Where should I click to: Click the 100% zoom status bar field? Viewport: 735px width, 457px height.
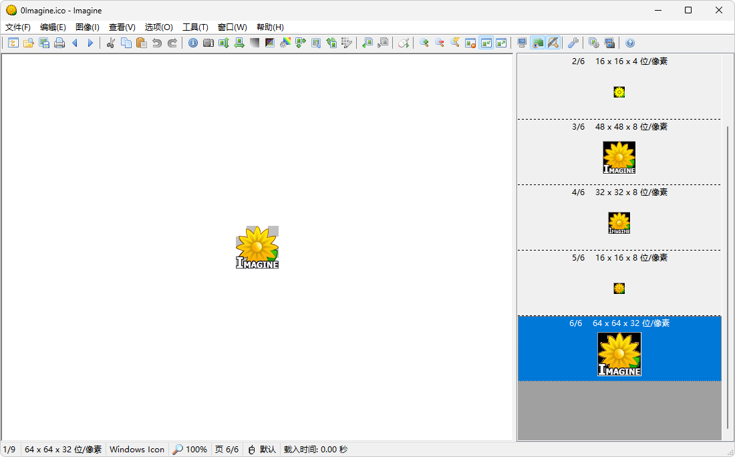tap(190, 450)
